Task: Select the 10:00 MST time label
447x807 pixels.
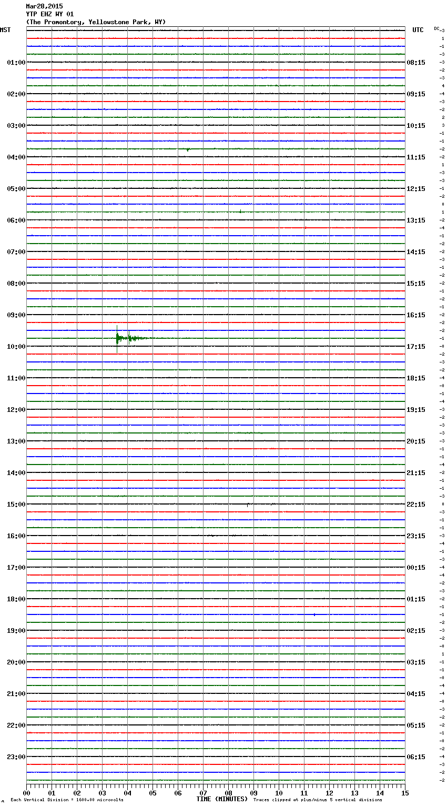Action: (16, 347)
